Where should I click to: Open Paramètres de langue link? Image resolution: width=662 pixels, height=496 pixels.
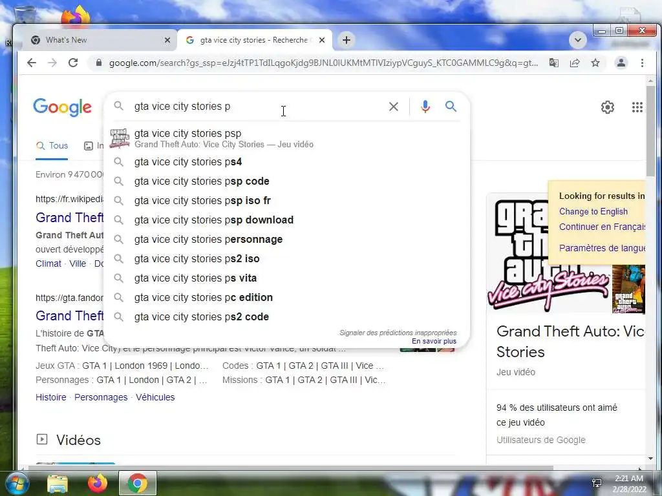(602, 248)
